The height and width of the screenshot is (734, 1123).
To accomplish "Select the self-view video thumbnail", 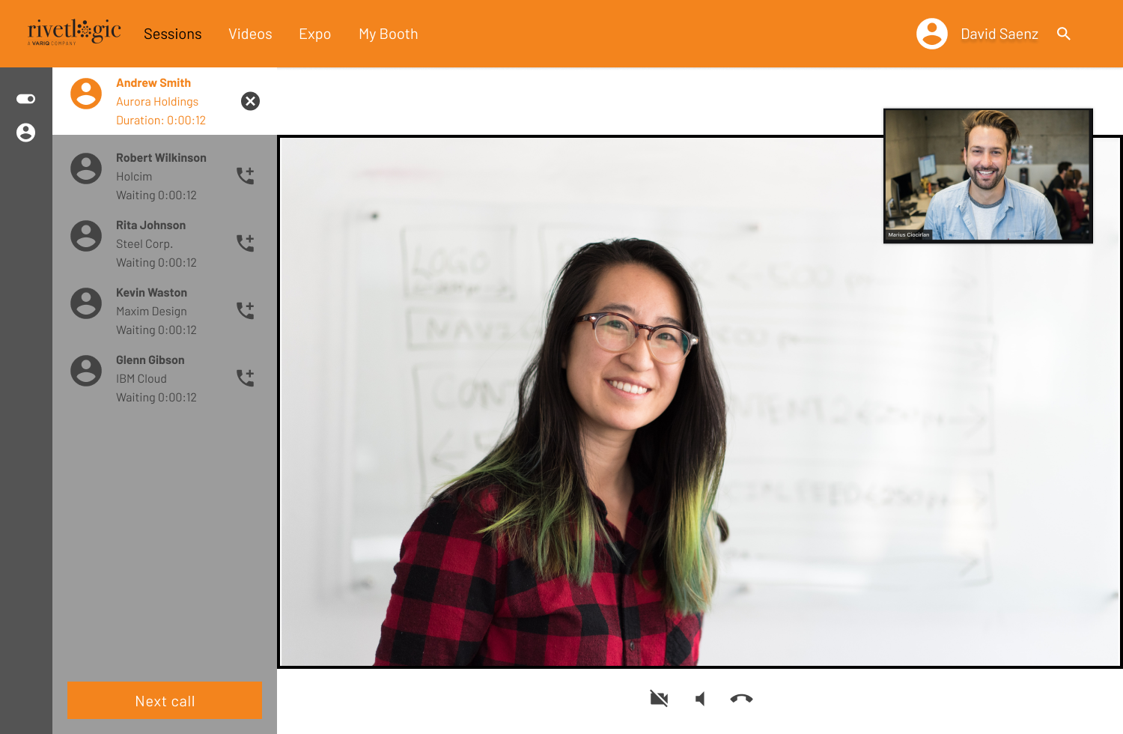I will tap(988, 176).
